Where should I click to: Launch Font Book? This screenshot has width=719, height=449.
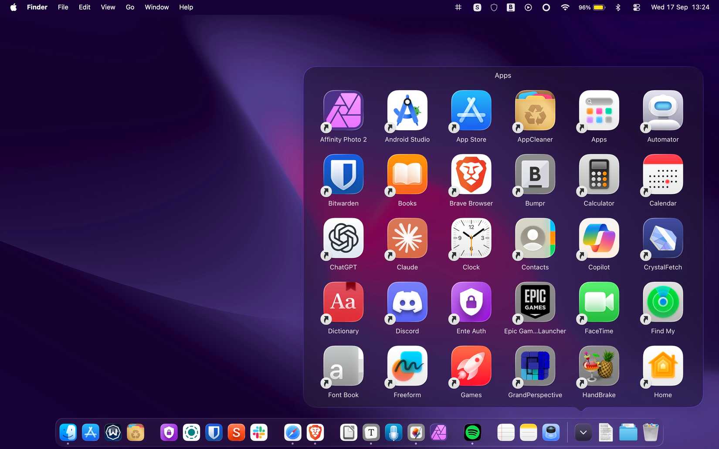coord(343,366)
